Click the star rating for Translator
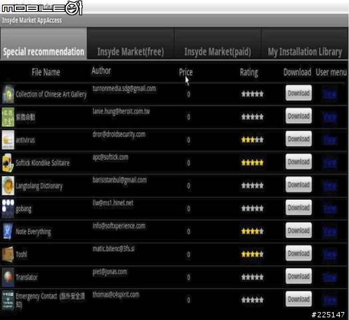 pyautogui.click(x=252, y=277)
